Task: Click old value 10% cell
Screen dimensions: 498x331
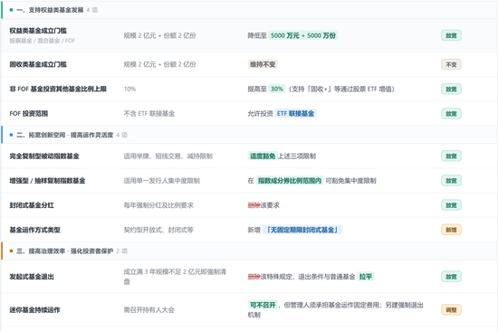Action: (x=129, y=89)
